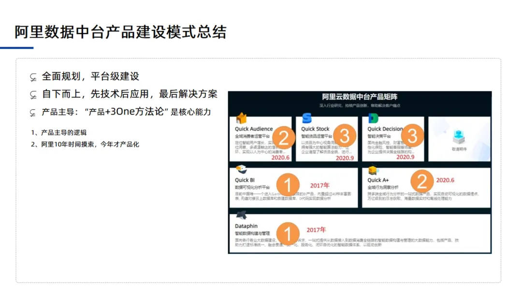Click the Quick Audience house icon
This screenshot has width=522, height=293.
pos(241,118)
